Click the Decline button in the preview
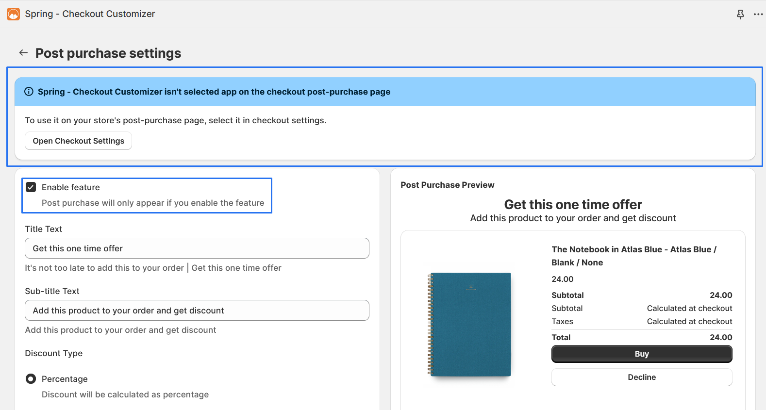The image size is (766, 410). (x=642, y=377)
